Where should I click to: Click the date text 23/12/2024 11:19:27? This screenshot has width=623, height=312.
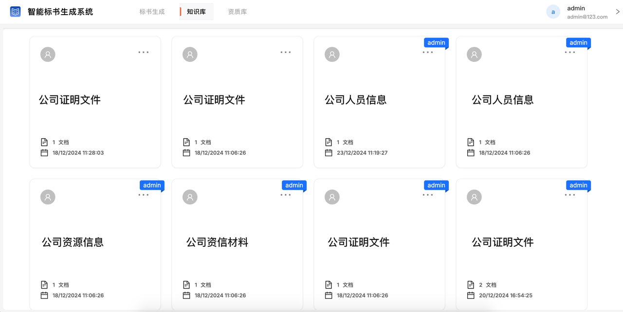[x=363, y=153]
